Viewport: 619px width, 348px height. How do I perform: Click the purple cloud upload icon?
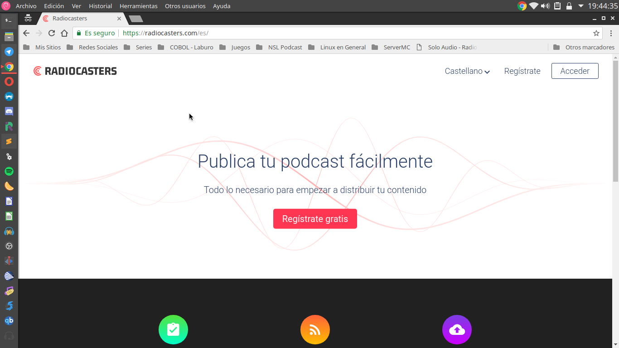[x=457, y=329]
